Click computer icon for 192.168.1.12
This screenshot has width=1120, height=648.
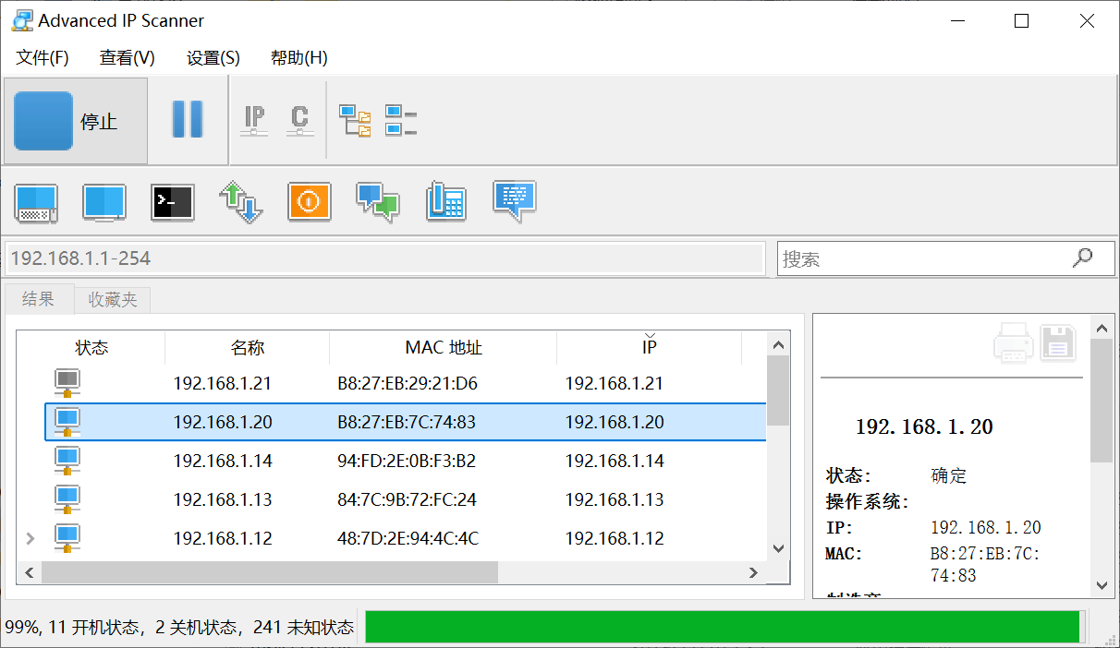pyautogui.click(x=67, y=538)
